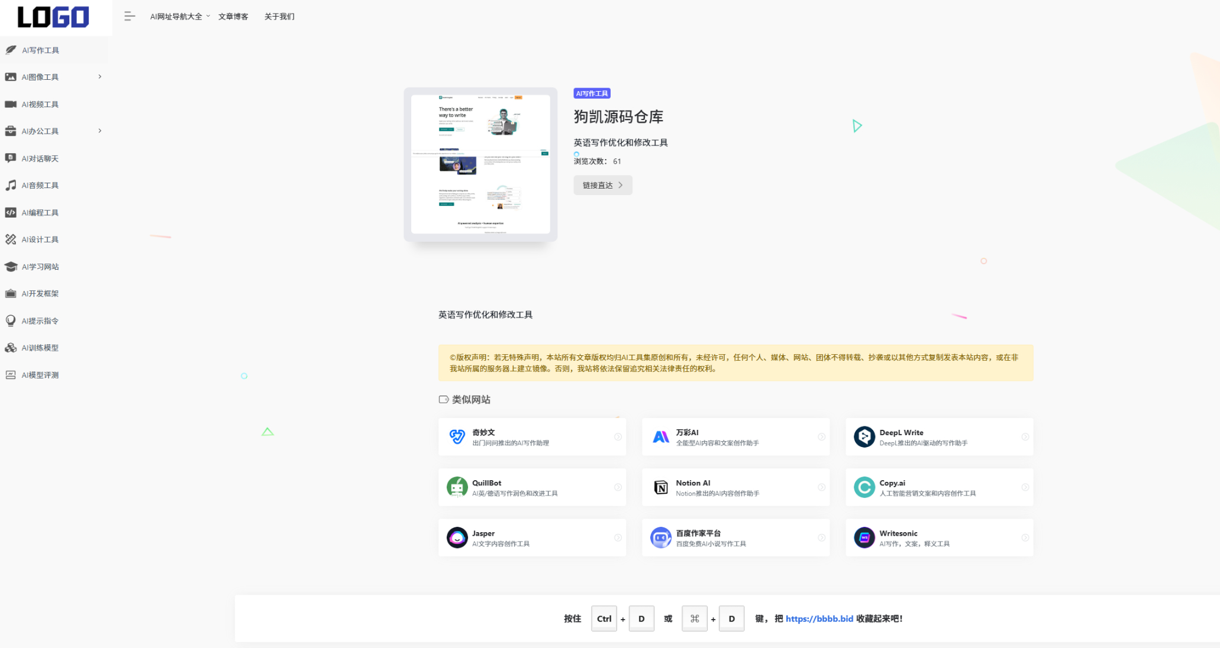Viewport: 1220px width, 648px height.
Task: Click the arrow on the DeepL Write card
Action: tap(1025, 437)
